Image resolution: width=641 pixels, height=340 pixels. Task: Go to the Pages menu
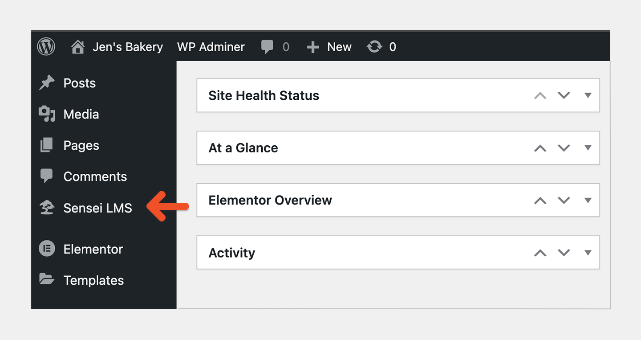[x=81, y=146]
